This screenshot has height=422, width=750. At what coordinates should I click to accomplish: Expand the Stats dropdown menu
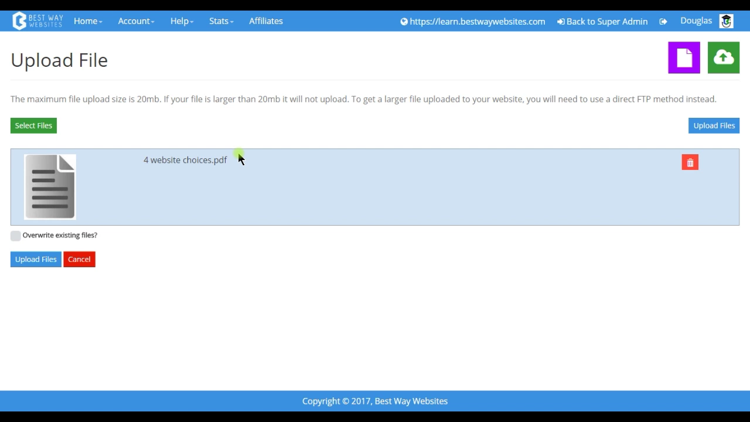[x=221, y=21]
